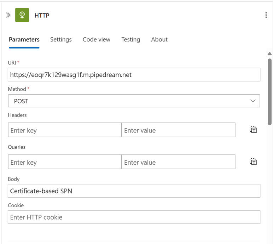Select the Parameters tab

pos(24,40)
